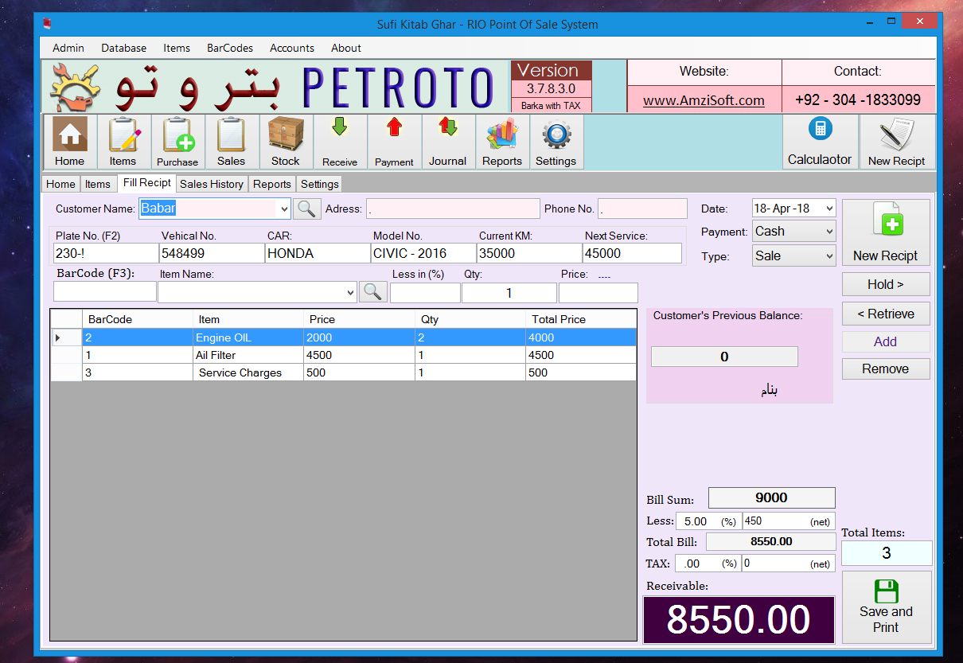Click the Payment red arrow icon
This screenshot has width=963, height=663.
click(x=394, y=141)
